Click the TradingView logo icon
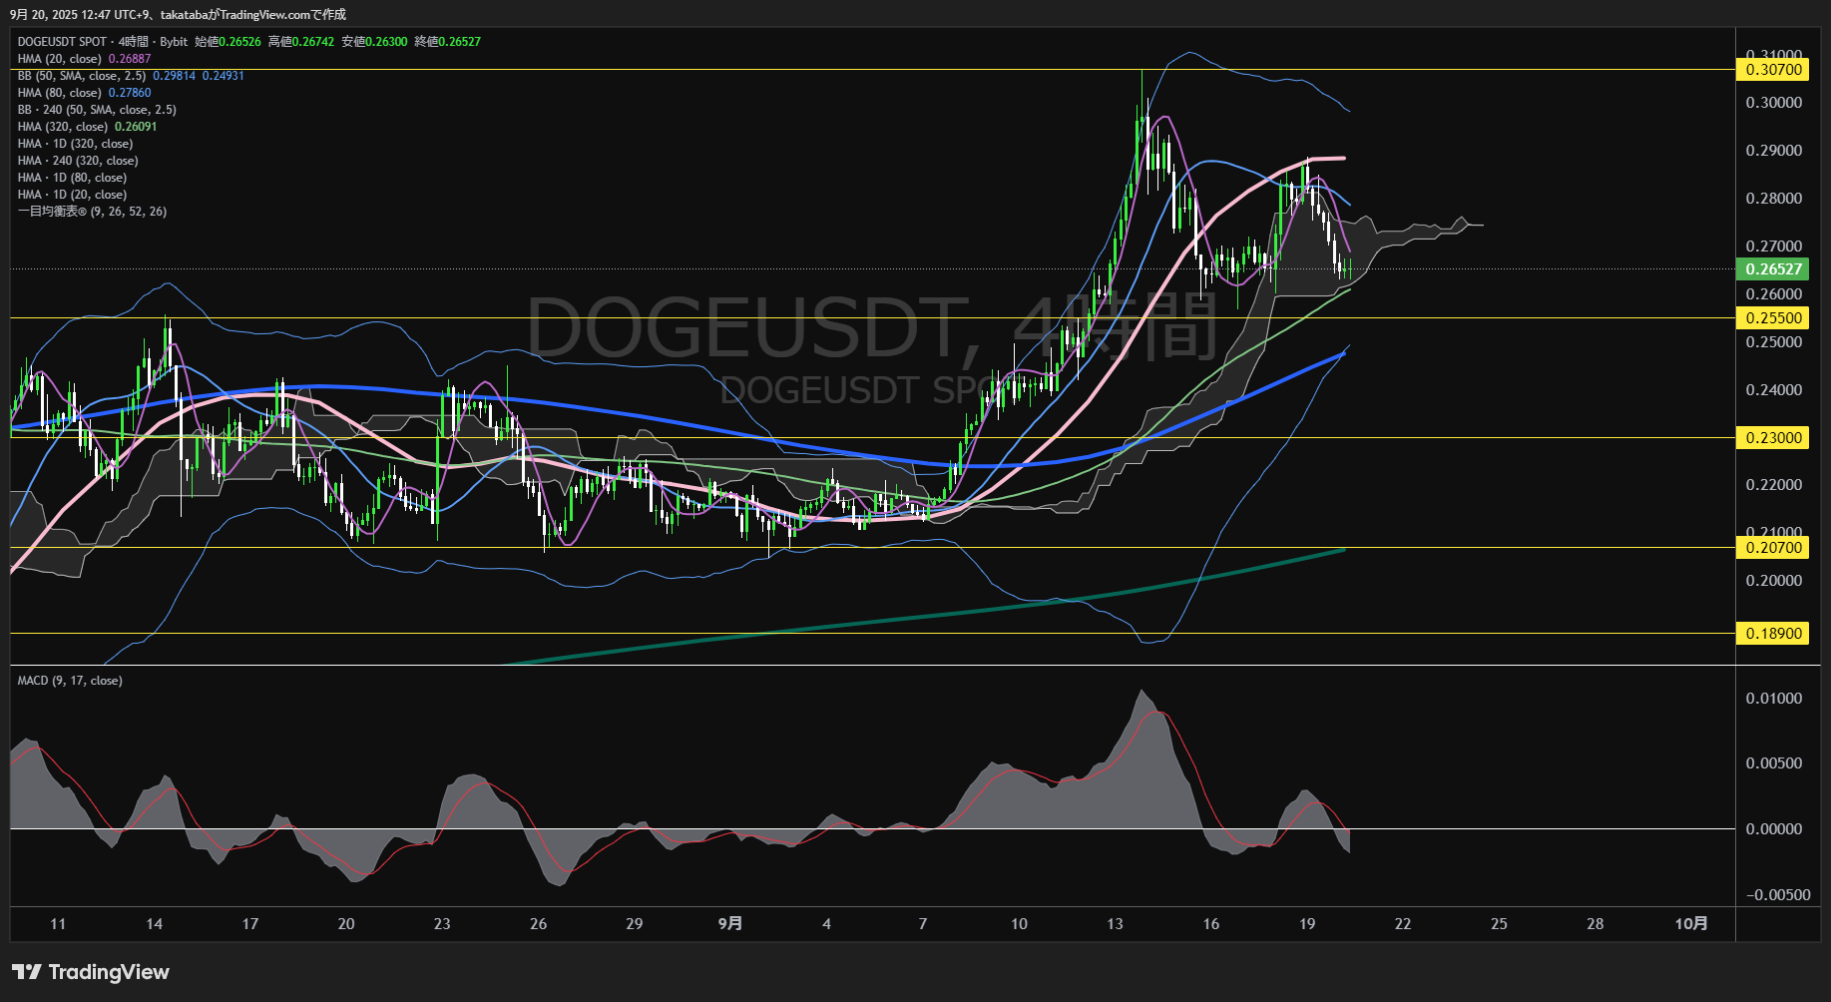Image resolution: width=1831 pixels, height=1002 pixels. click(x=26, y=971)
